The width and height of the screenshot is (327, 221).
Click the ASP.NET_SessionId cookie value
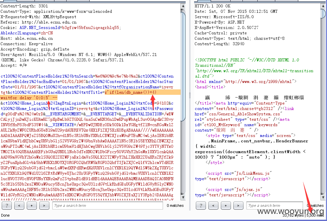90,28
